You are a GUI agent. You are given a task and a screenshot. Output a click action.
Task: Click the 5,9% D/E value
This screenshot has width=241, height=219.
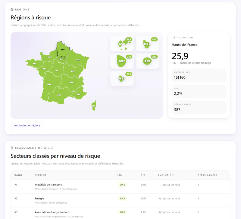(143, 185)
